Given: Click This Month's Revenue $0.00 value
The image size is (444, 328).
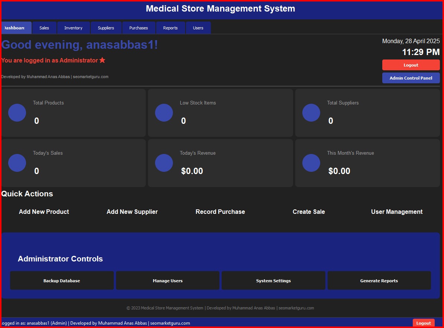Looking at the screenshot, I should (339, 171).
